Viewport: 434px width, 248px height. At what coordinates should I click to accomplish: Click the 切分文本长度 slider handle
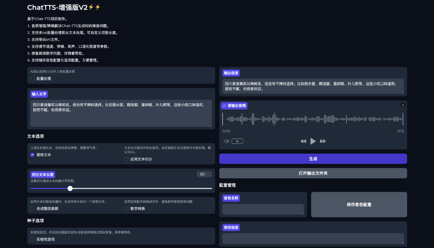pyautogui.click(x=70, y=188)
